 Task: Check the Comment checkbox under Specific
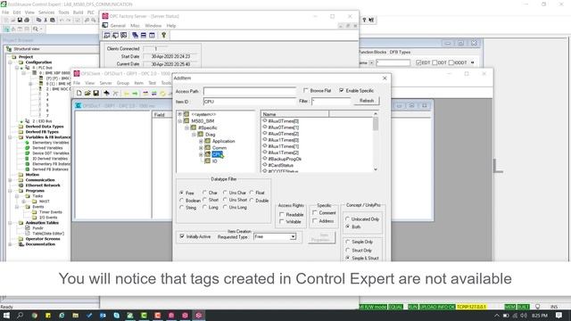point(315,212)
